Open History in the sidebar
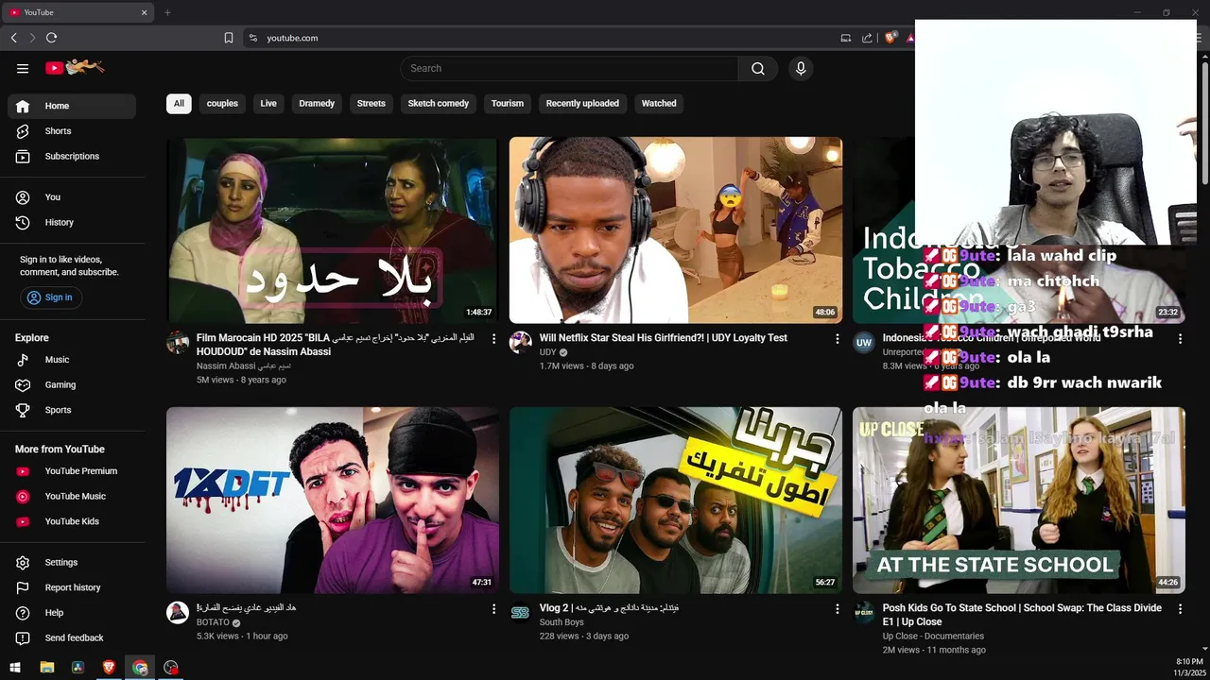This screenshot has width=1210, height=680. click(72, 222)
